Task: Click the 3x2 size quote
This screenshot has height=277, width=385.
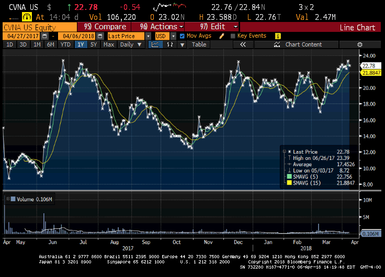Action: pos(306,7)
